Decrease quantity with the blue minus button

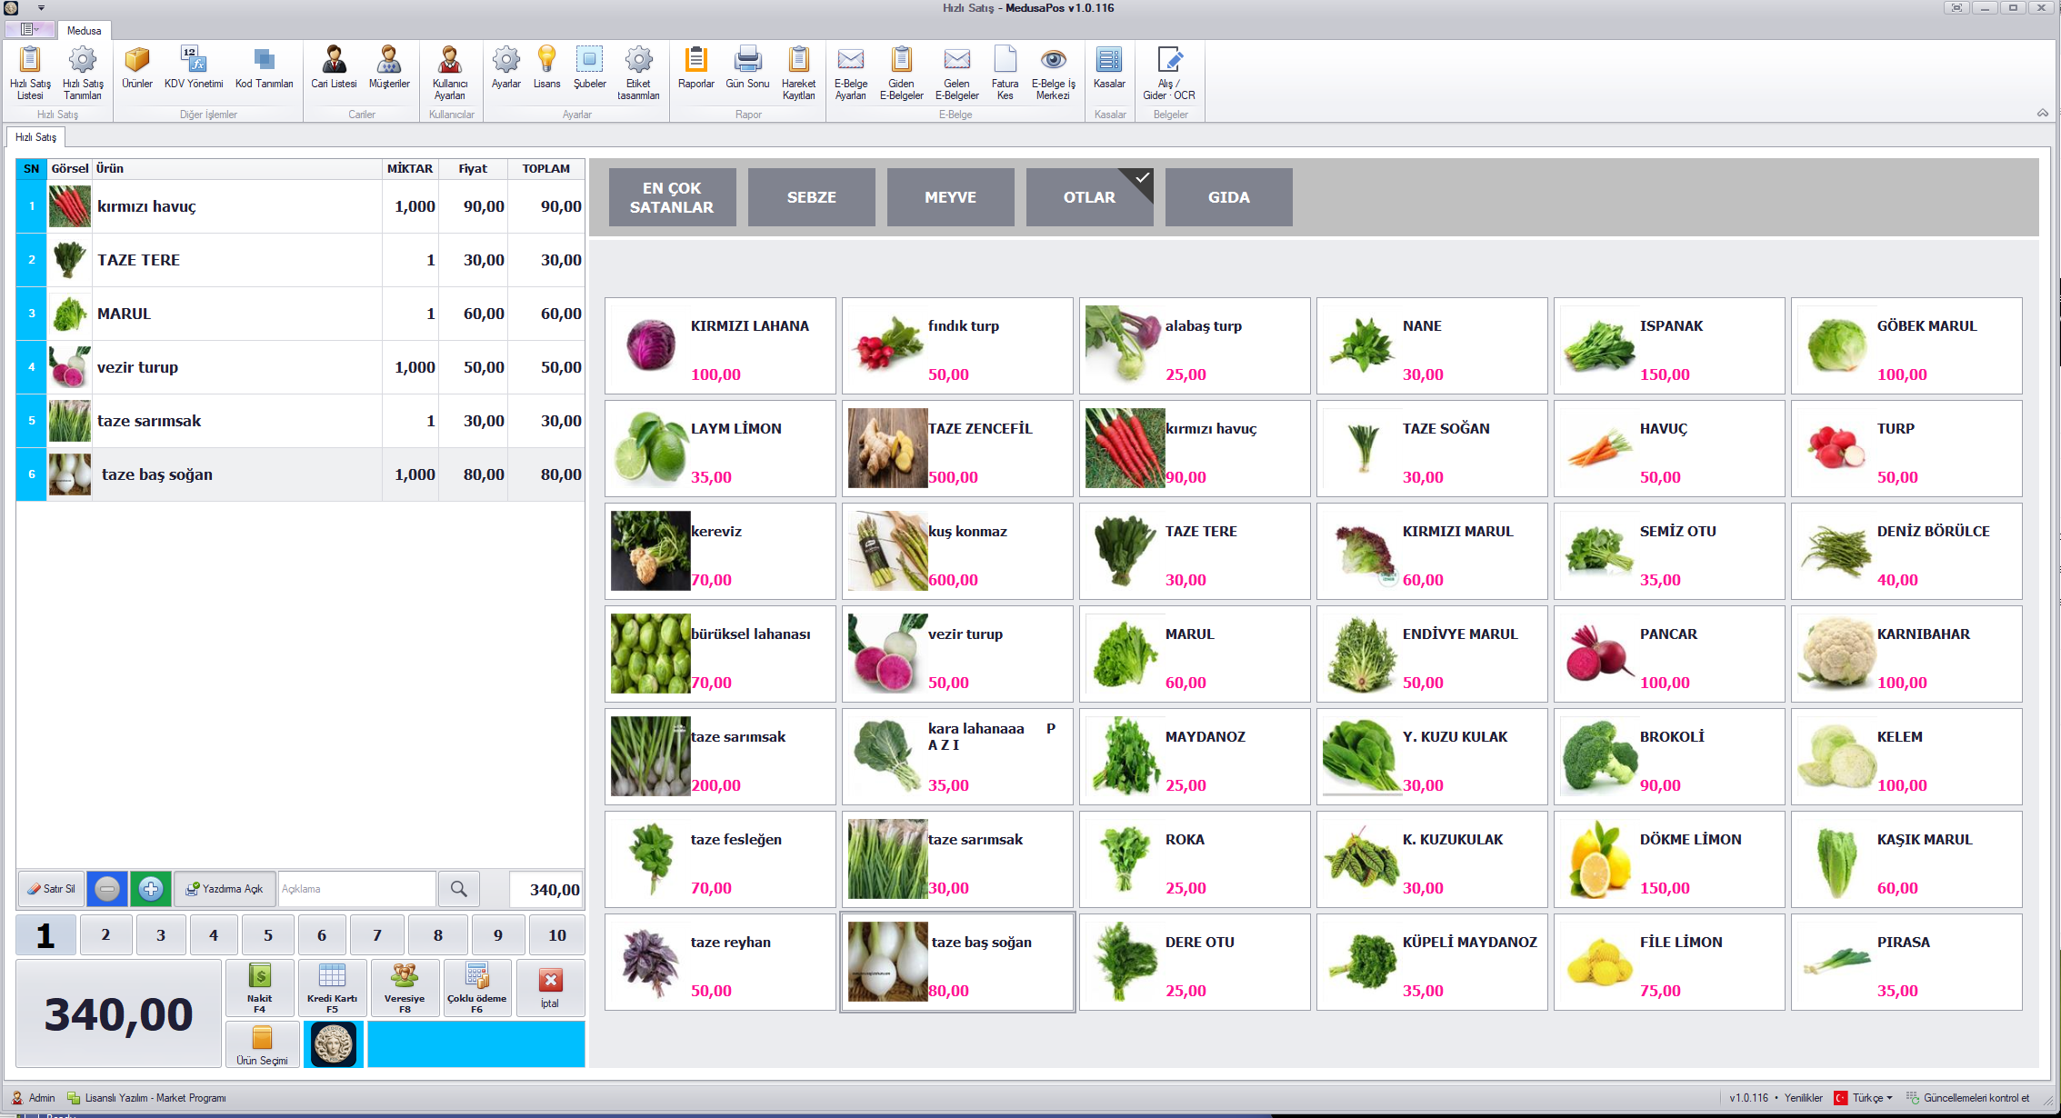pyautogui.click(x=107, y=889)
